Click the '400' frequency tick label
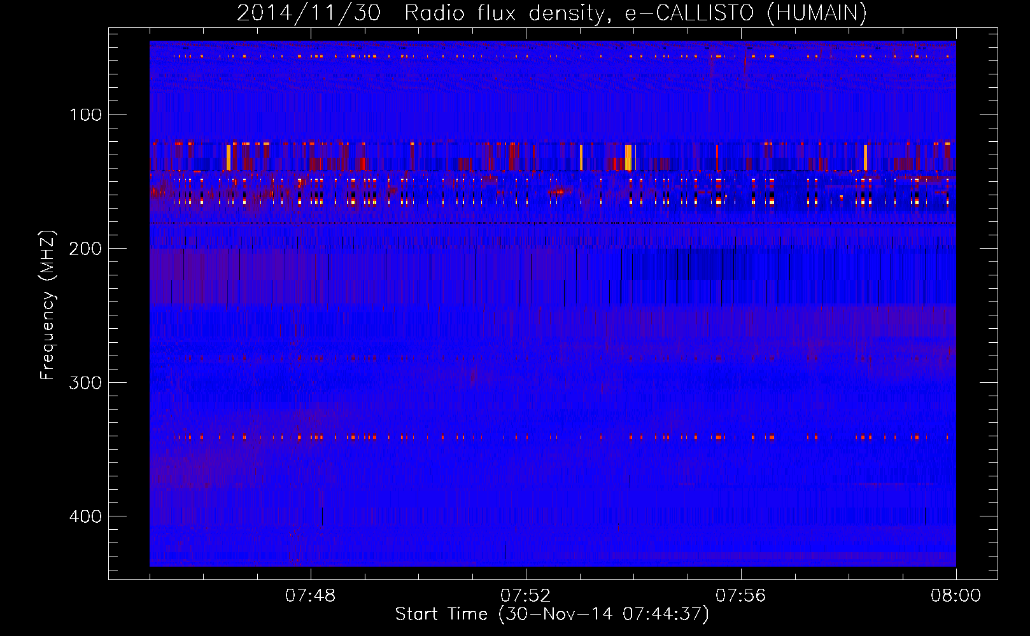Viewport: 1030px width, 636px height. (85, 516)
